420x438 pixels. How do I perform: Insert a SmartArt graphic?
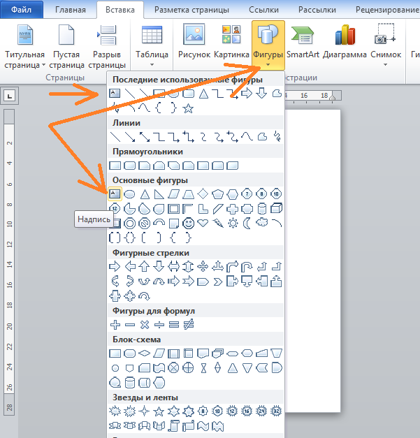(303, 42)
